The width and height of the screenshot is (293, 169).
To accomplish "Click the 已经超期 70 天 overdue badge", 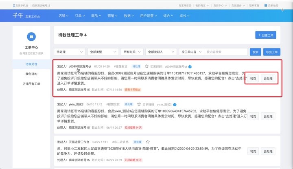I will coord(133,160).
